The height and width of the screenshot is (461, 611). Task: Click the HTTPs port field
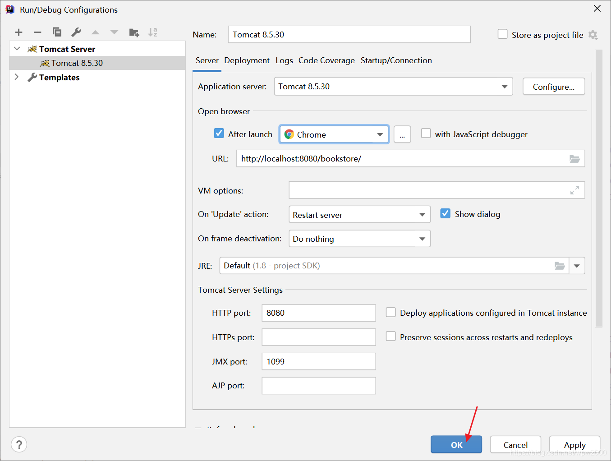[319, 337]
